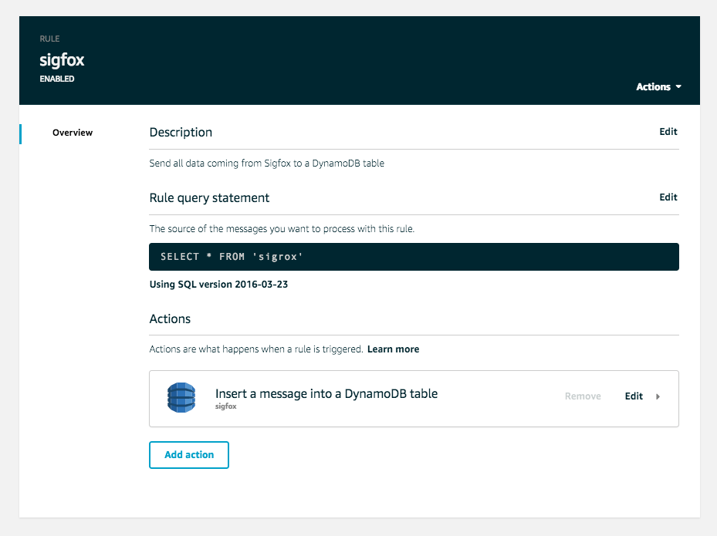Click the Description section heading
The width and height of the screenshot is (717, 536).
coord(181,132)
